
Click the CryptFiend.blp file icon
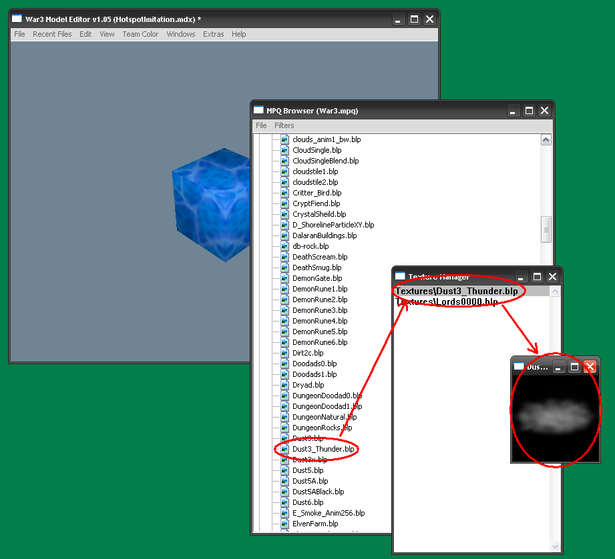click(x=285, y=203)
